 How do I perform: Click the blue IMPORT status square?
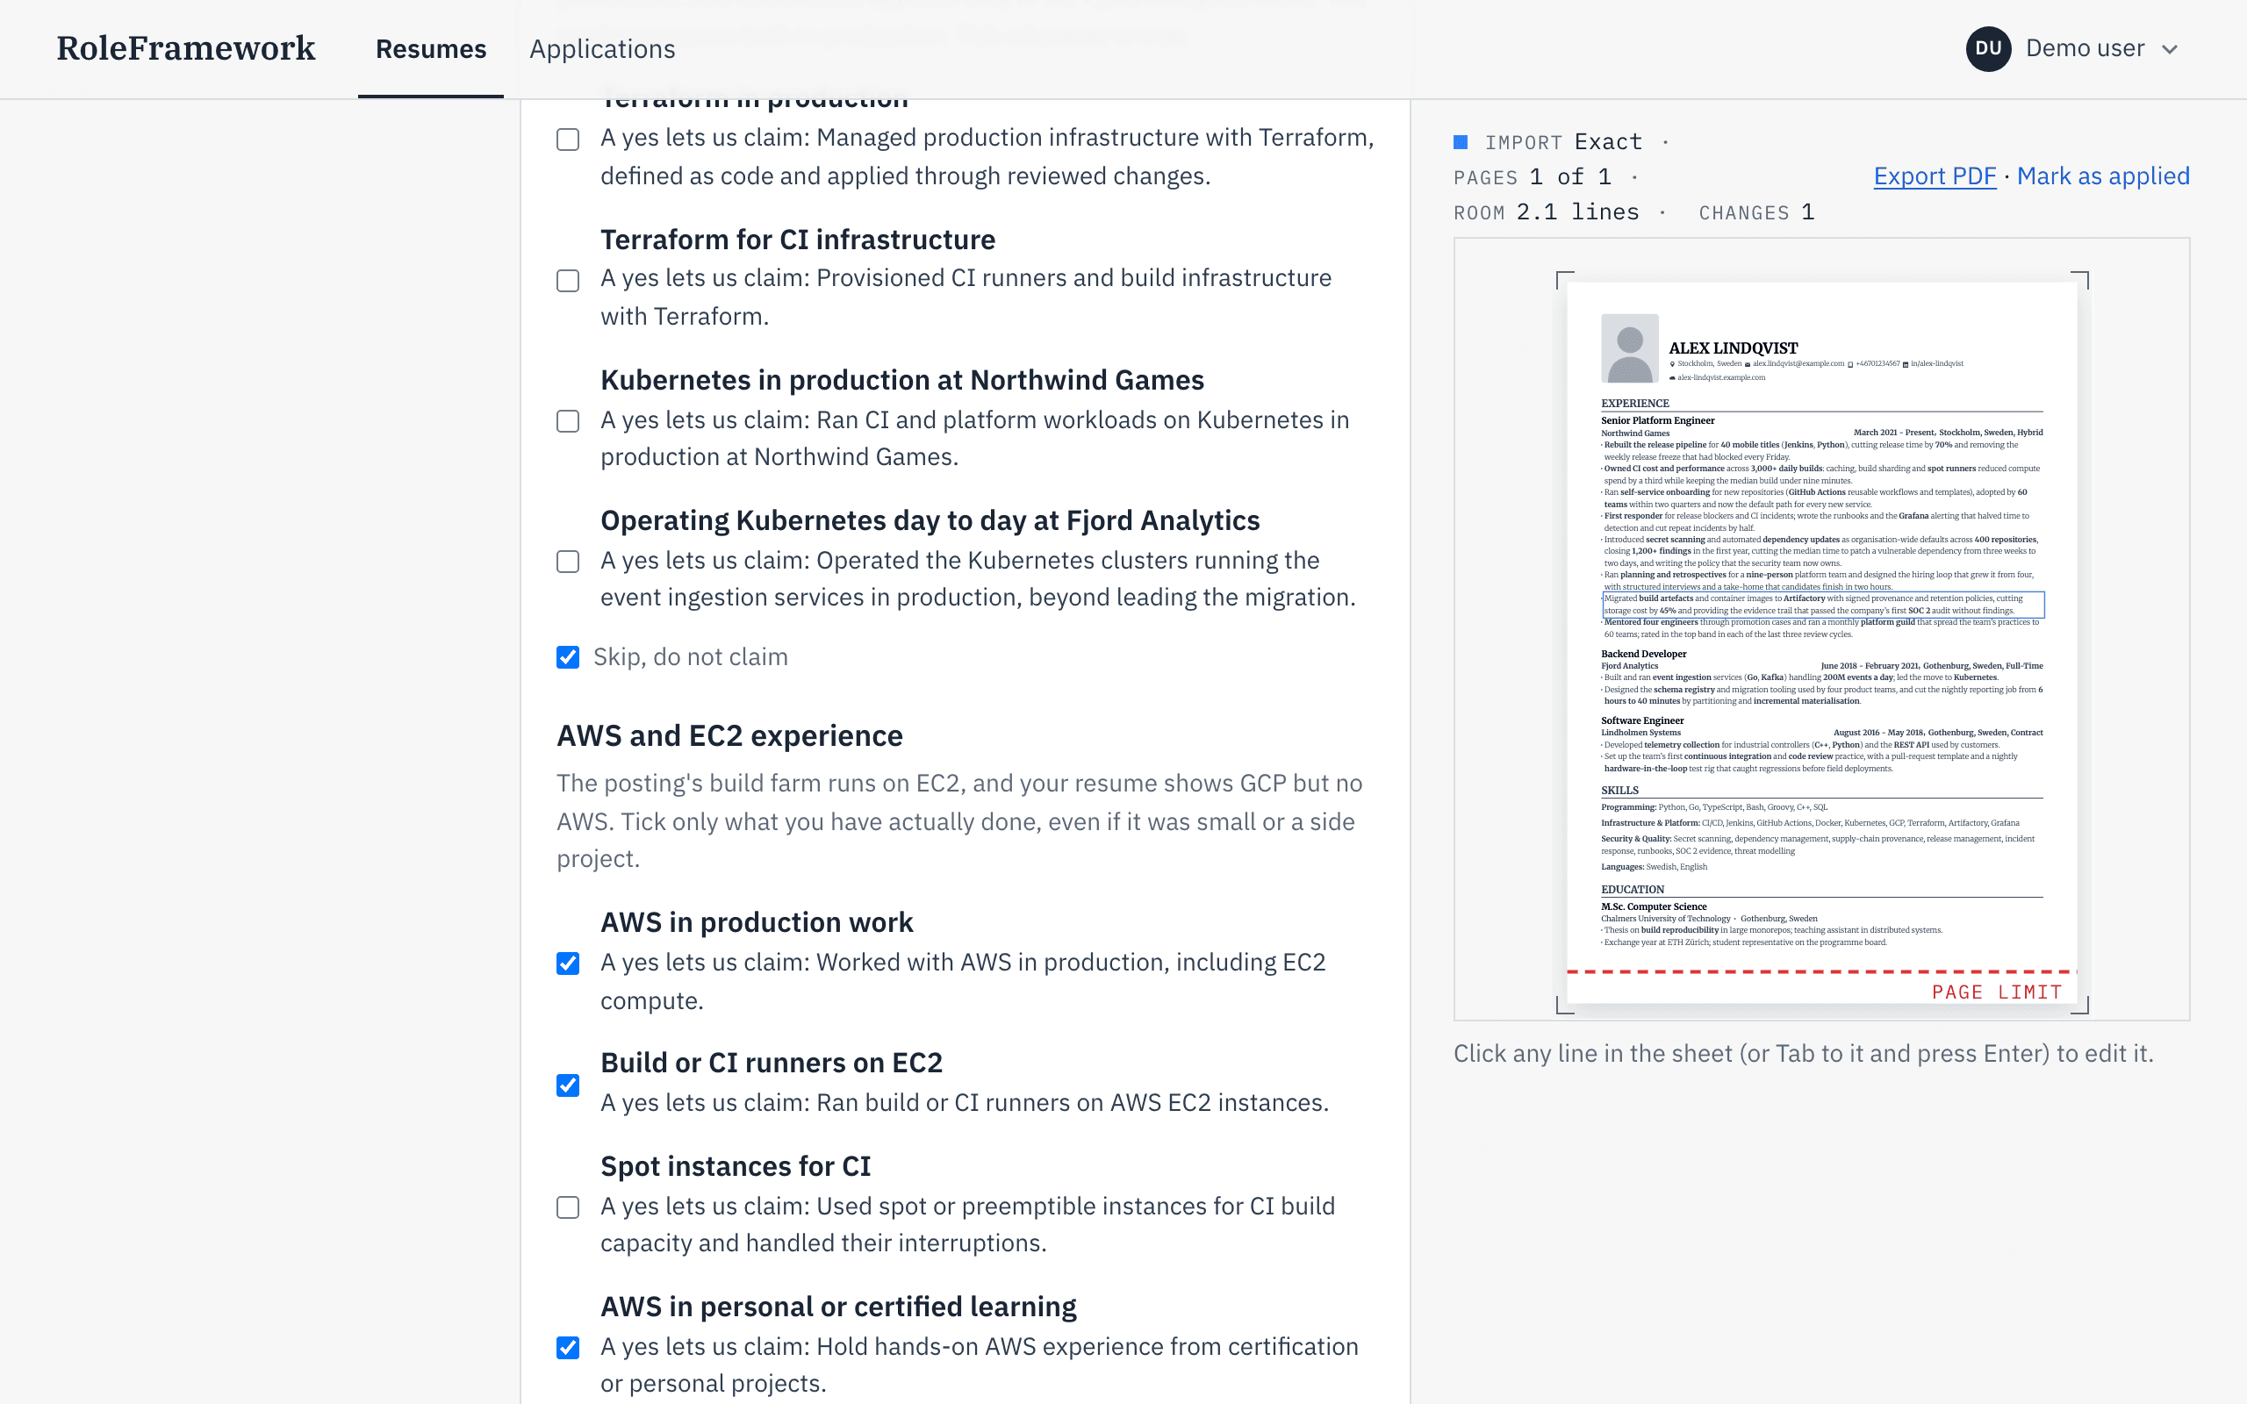click(x=1461, y=142)
